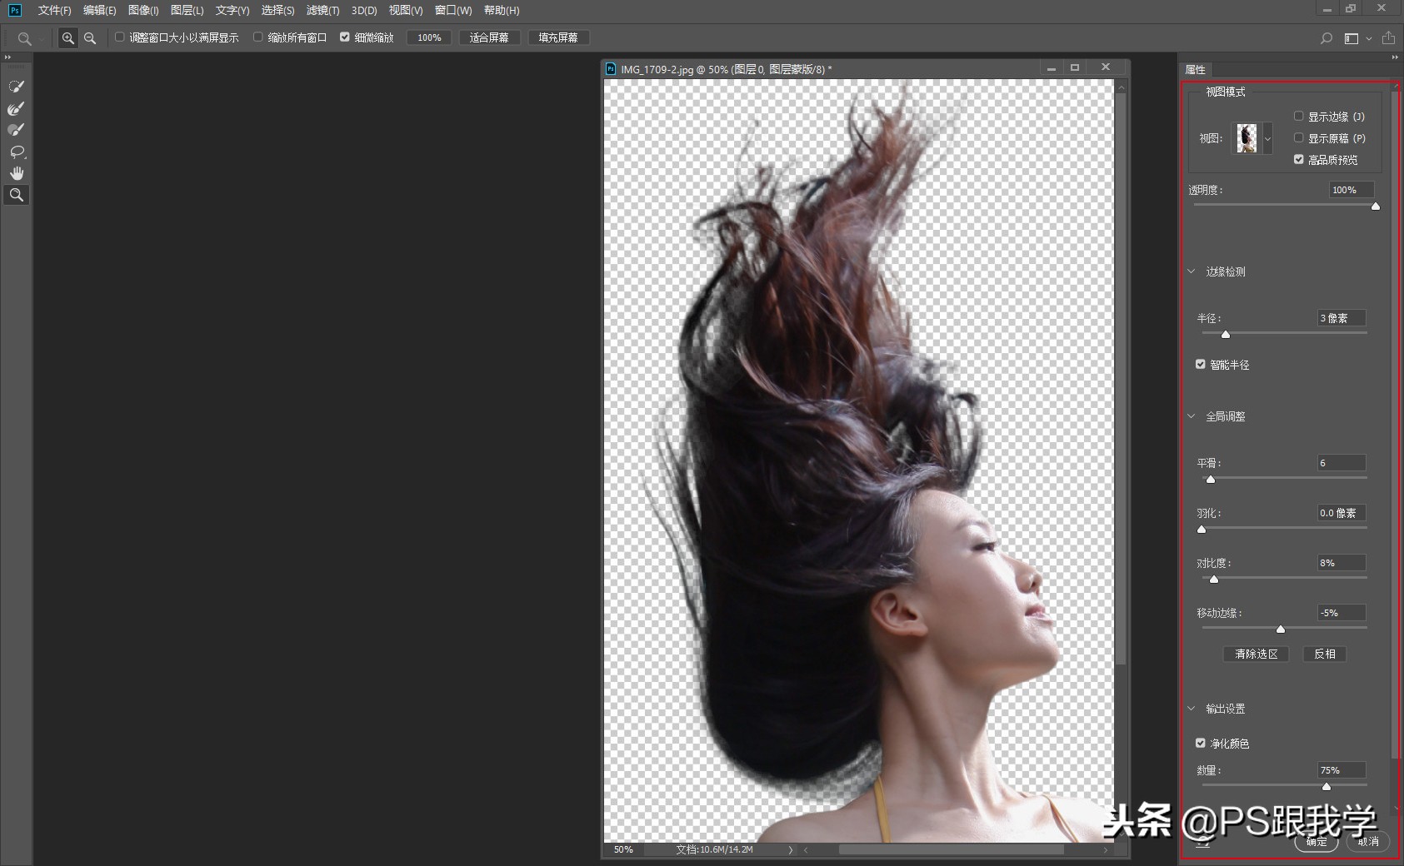This screenshot has height=866, width=1404.
Task: Select the Quick Selection tool
Action: (x=17, y=86)
